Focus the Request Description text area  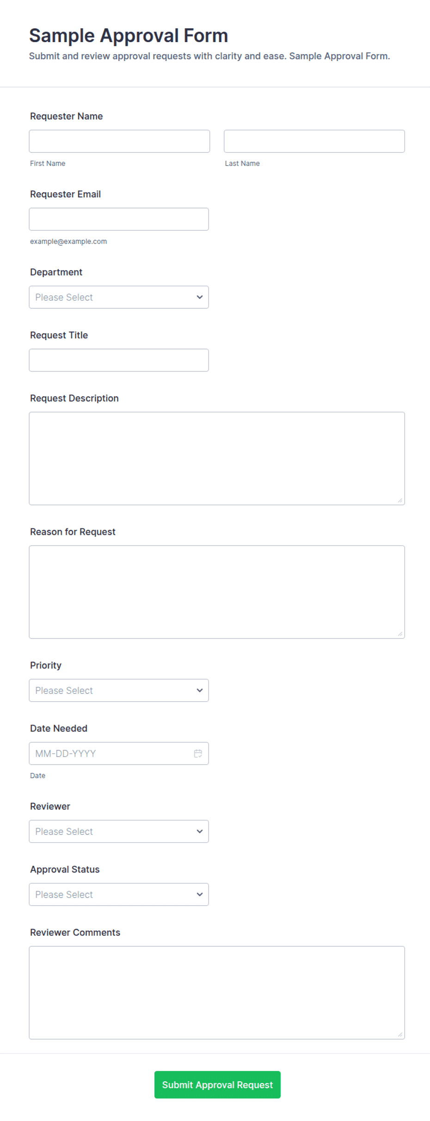click(x=217, y=459)
